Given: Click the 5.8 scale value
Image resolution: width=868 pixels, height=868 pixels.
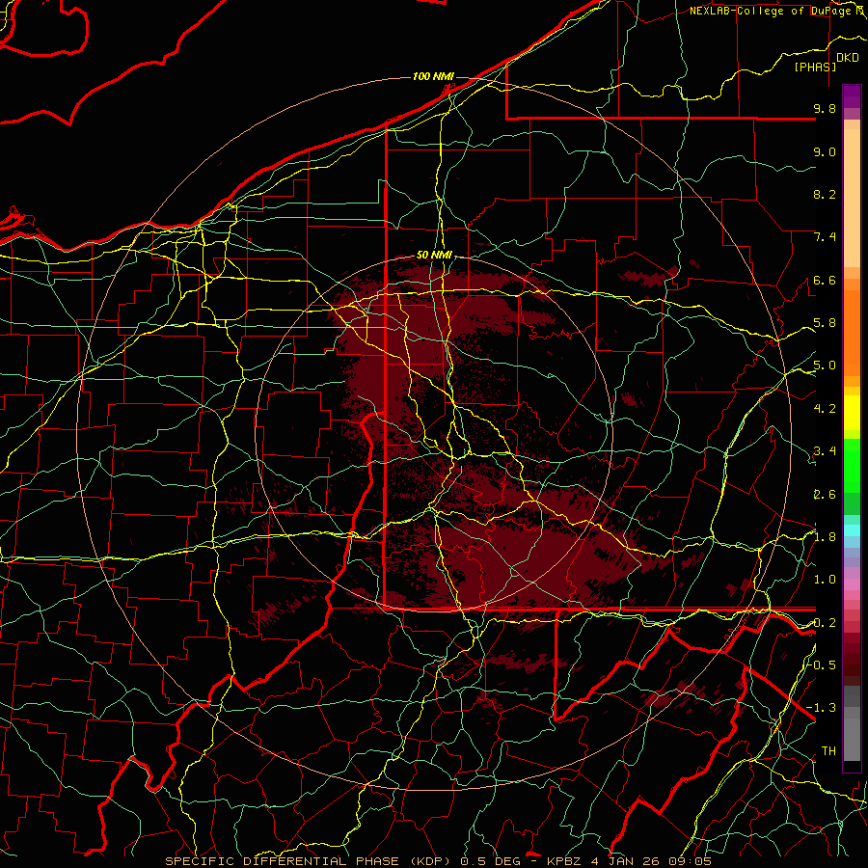Looking at the screenshot, I should click(x=825, y=323).
